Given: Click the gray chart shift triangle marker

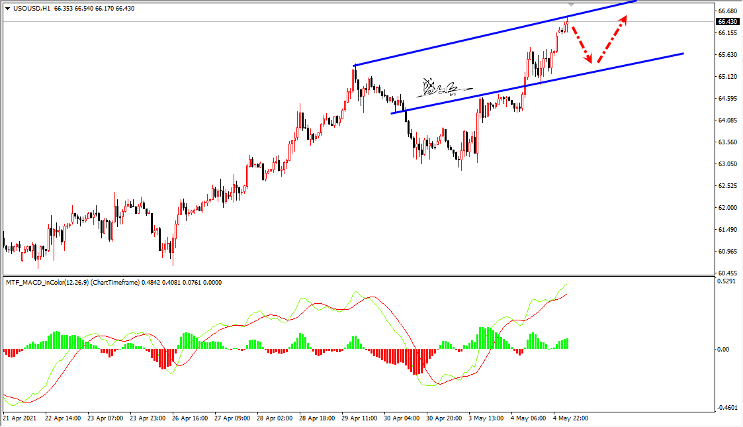Looking at the screenshot, I should tap(571, 4).
